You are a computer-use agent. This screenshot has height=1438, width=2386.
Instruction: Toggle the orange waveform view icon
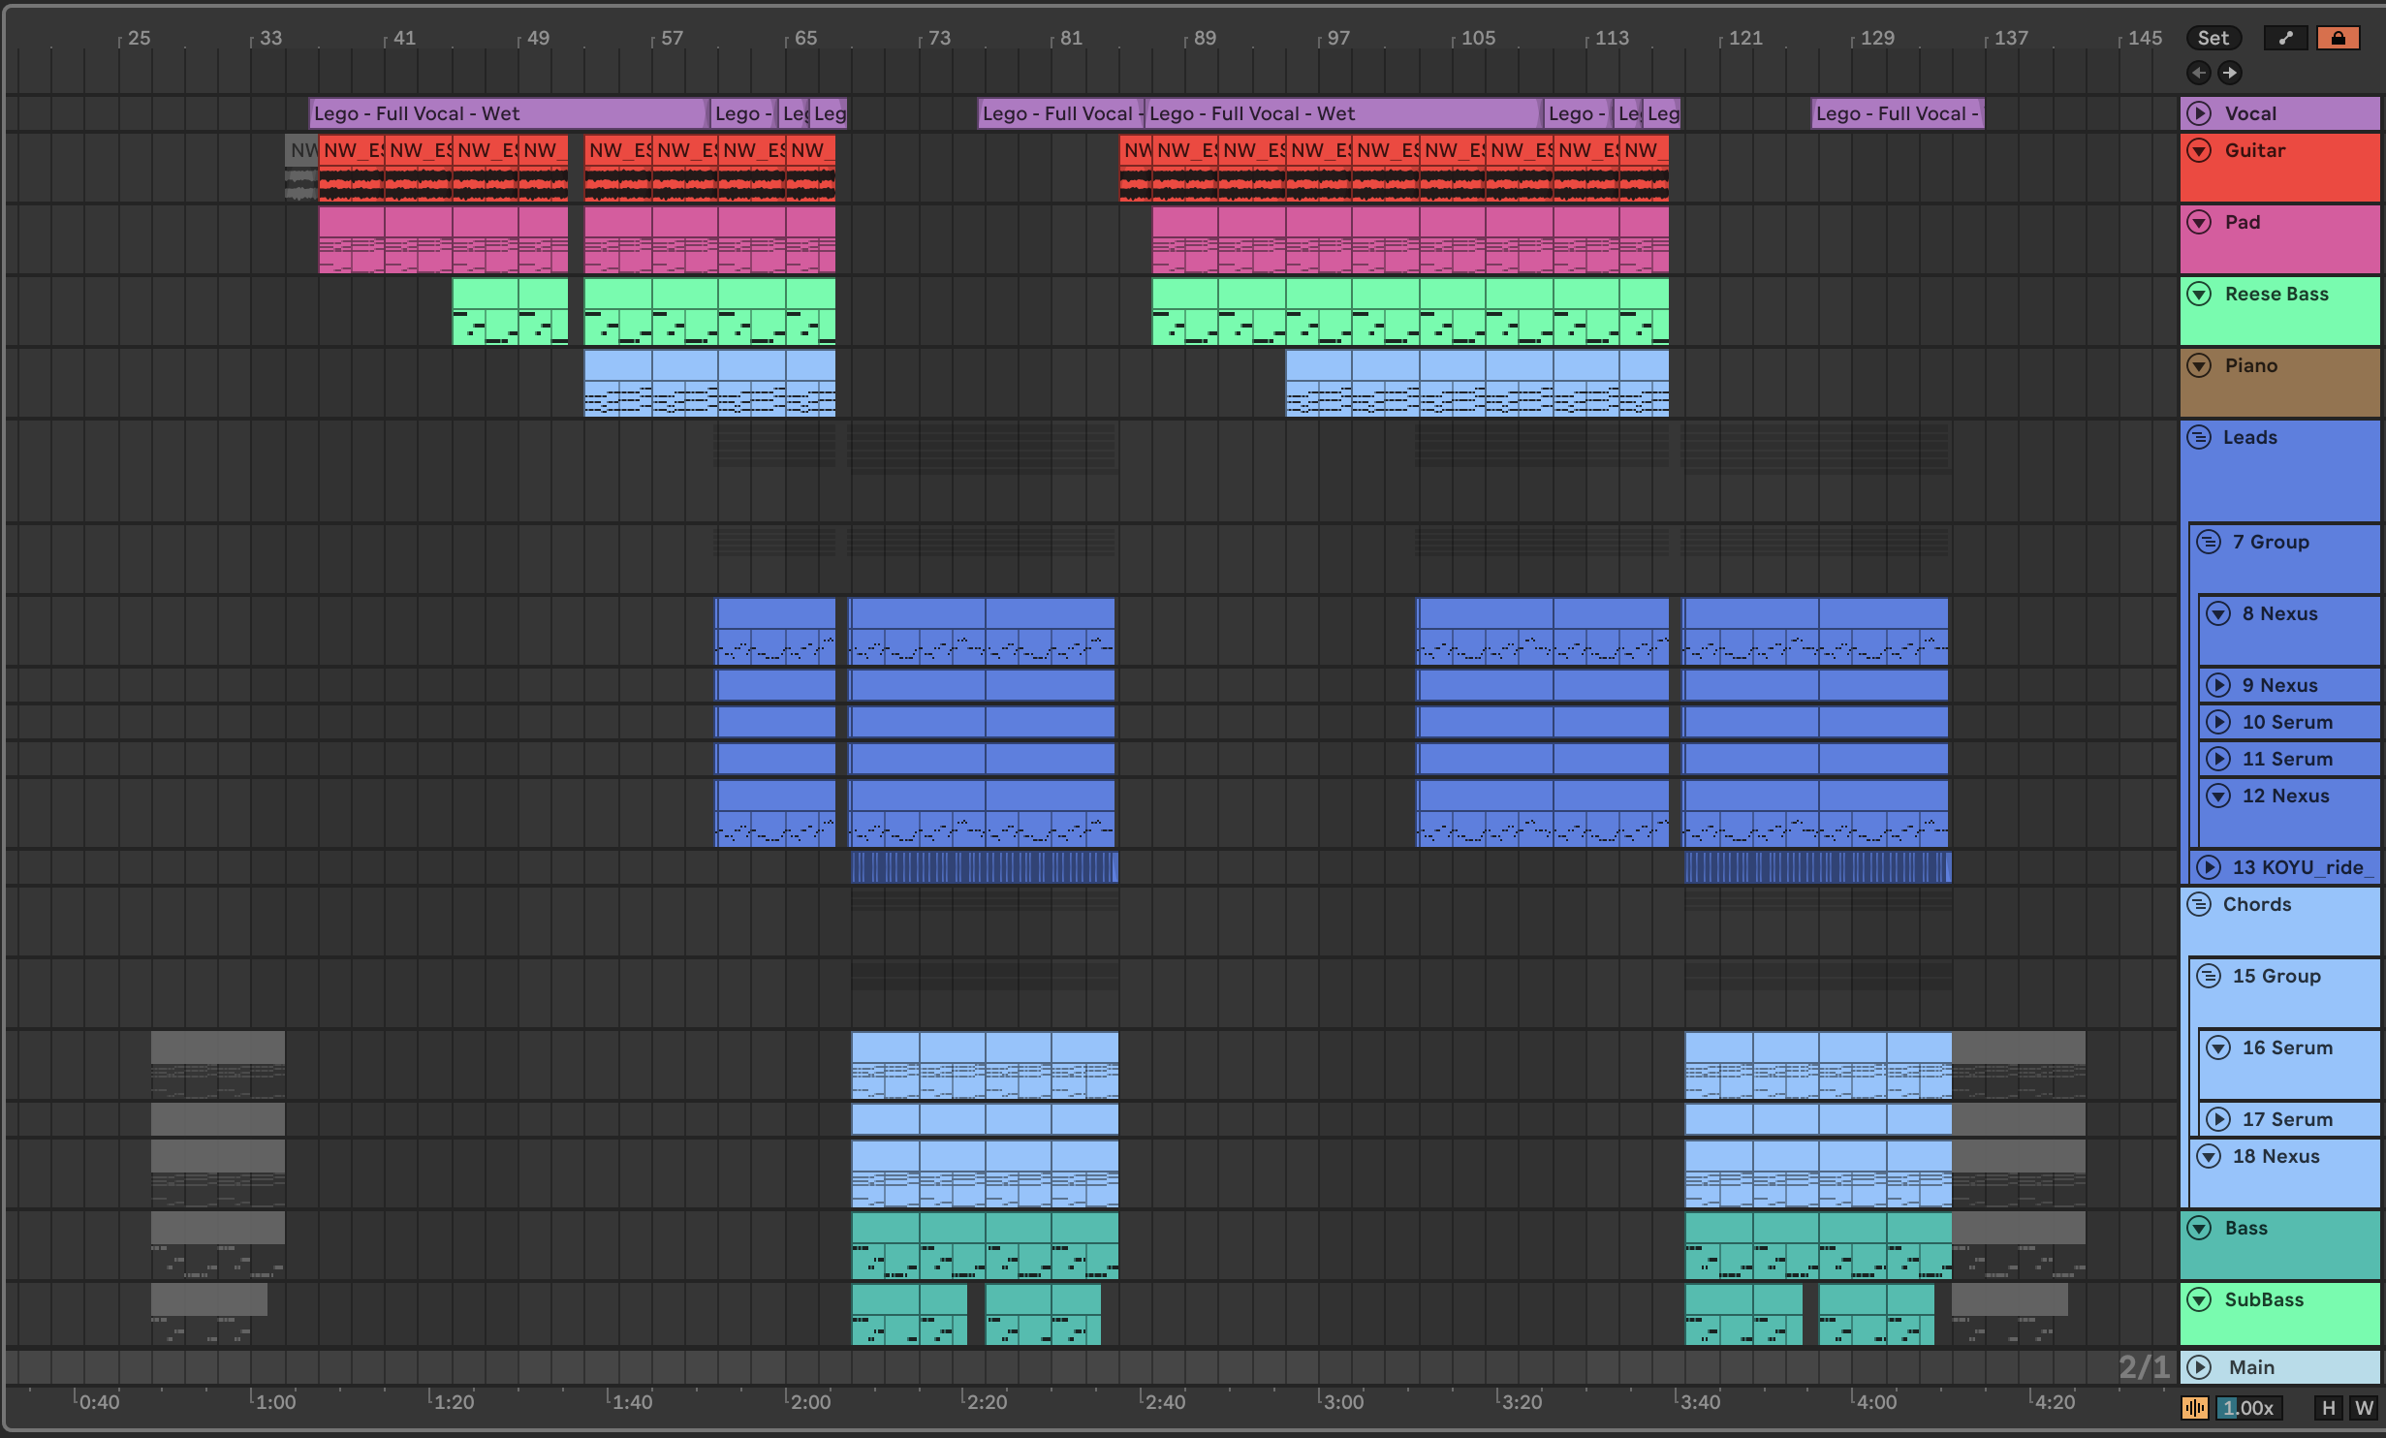(x=2194, y=1408)
